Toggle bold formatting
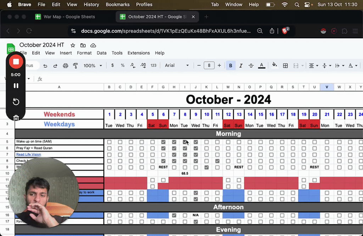The height and width of the screenshot is (236, 363). point(230,66)
